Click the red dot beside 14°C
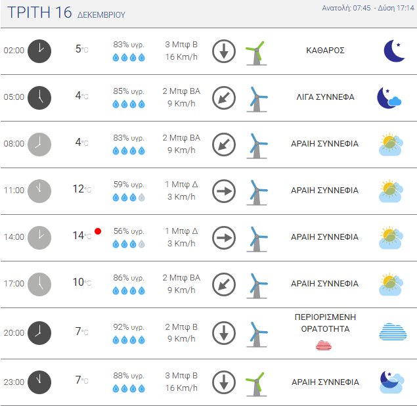Screen dimensions: 417x406 tap(98, 231)
